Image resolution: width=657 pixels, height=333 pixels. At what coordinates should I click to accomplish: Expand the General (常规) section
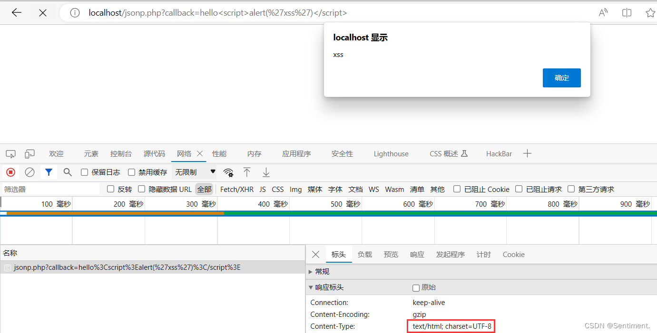click(322, 272)
